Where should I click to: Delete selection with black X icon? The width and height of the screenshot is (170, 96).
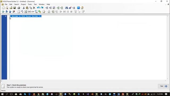(34, 8)
